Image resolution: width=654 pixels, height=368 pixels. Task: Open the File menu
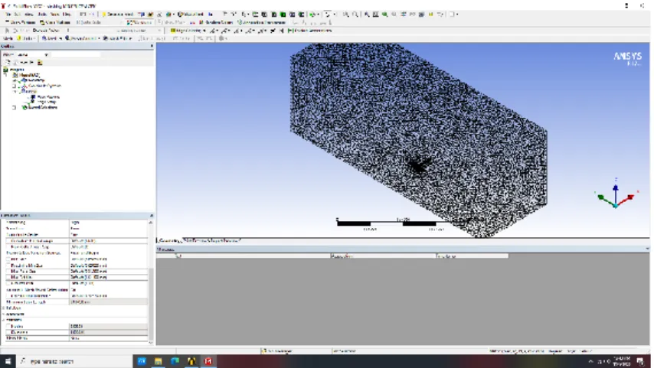(x=8, y=15)
